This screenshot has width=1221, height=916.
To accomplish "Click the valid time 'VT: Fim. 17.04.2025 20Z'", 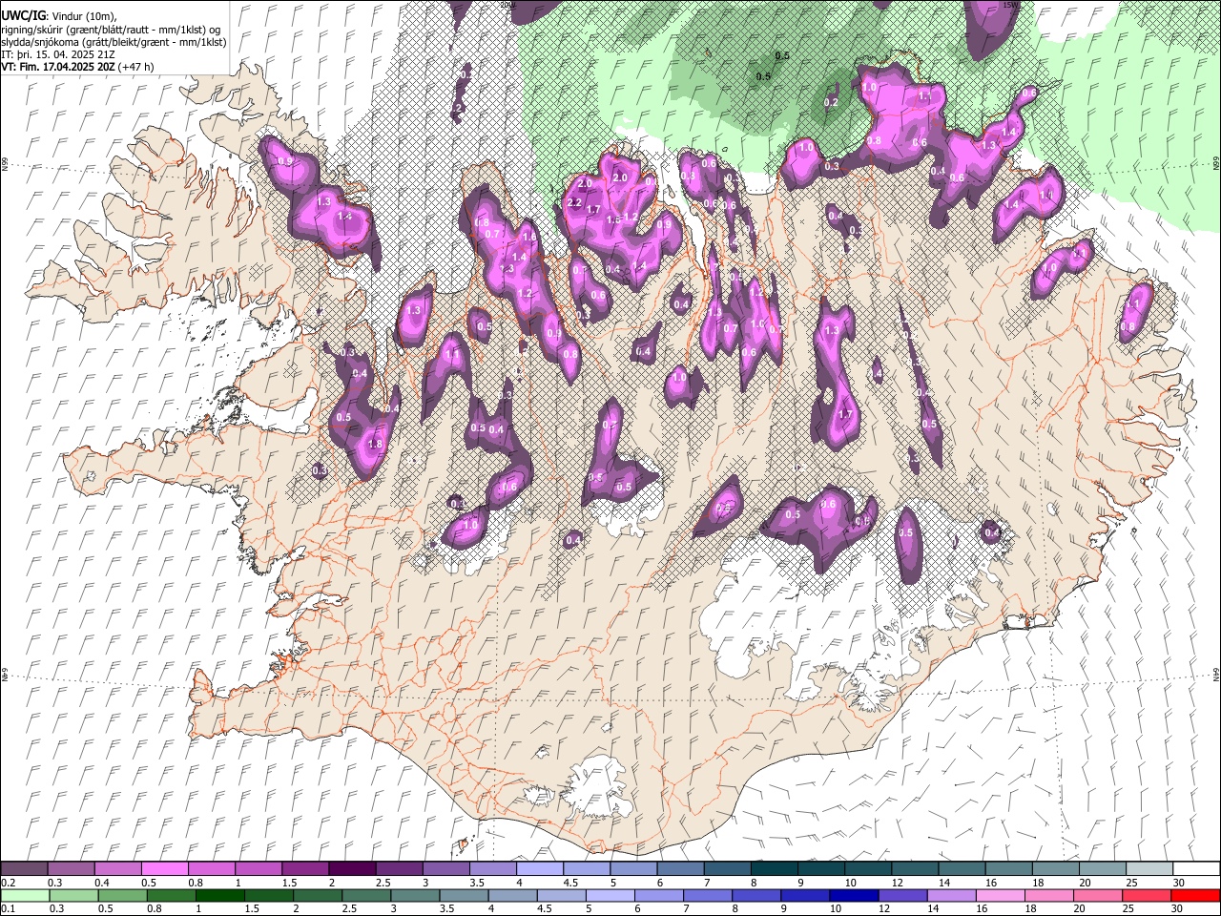I will click(58, 67).
